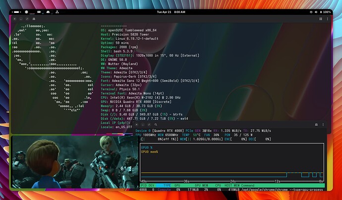Minimize the main terminal window
The height and width of the screenshot is (200, 342).
pyautogui.click(x=21, y=19)
